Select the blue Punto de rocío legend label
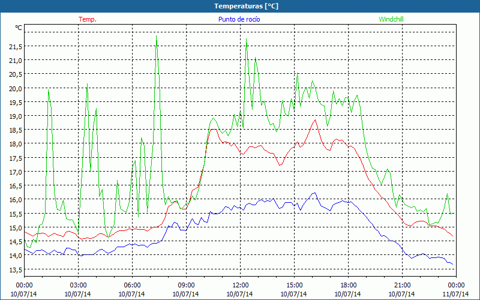The width and height of the screenshot is (480, 300). [239, 19]
